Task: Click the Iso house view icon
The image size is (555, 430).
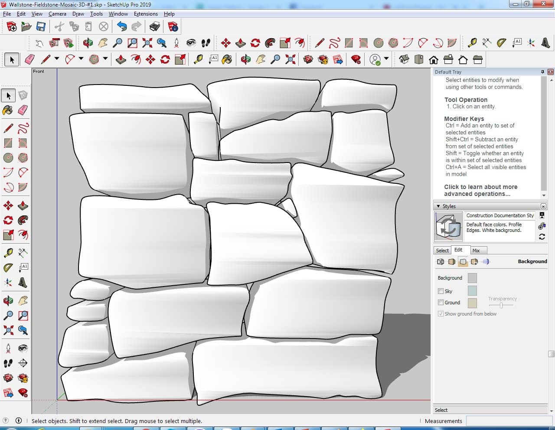Action: 404,59
